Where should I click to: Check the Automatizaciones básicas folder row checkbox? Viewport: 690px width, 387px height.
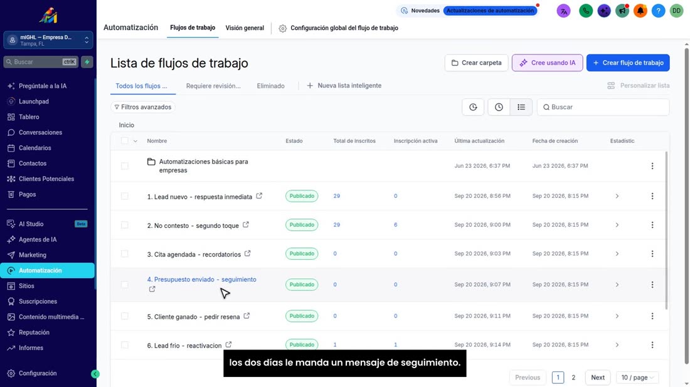(125, 166)
